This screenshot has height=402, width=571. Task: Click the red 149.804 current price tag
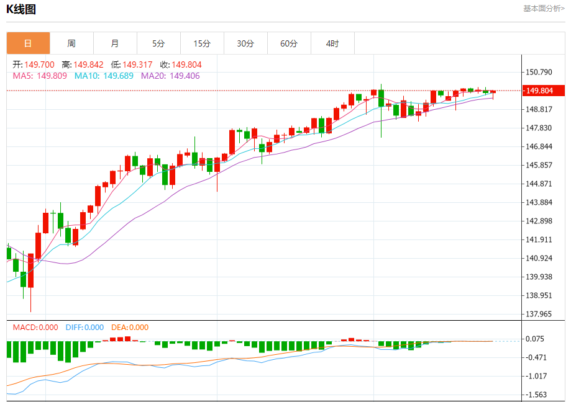tap(543, 91)
